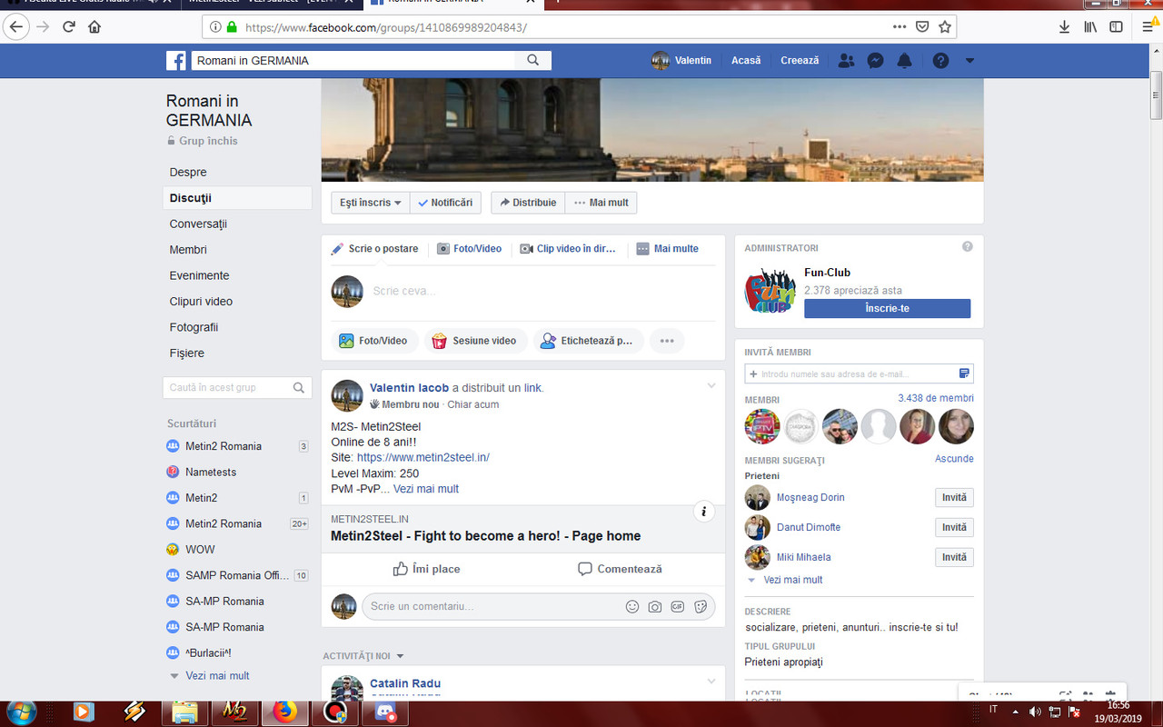Open Firefox from the Windows taskbar
The height and width of the screenshot is (727, 1163).
(x=284, y=712)
